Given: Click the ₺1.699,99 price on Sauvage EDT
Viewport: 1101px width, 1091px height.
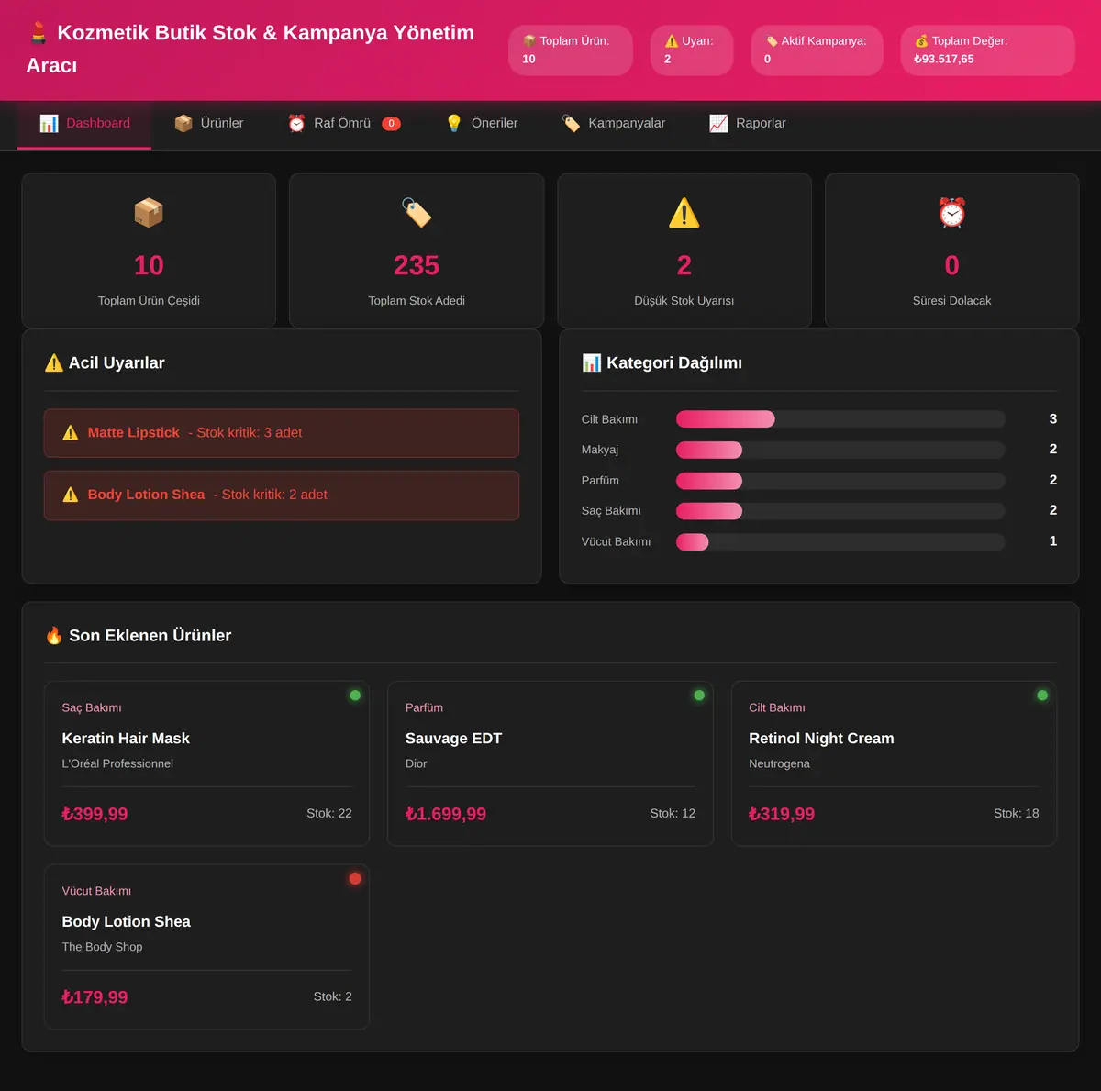Looking at the screenshot, I should [x=446, y=814].
